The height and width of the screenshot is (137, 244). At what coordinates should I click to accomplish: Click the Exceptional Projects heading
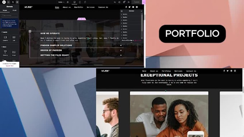pos(169,75)
